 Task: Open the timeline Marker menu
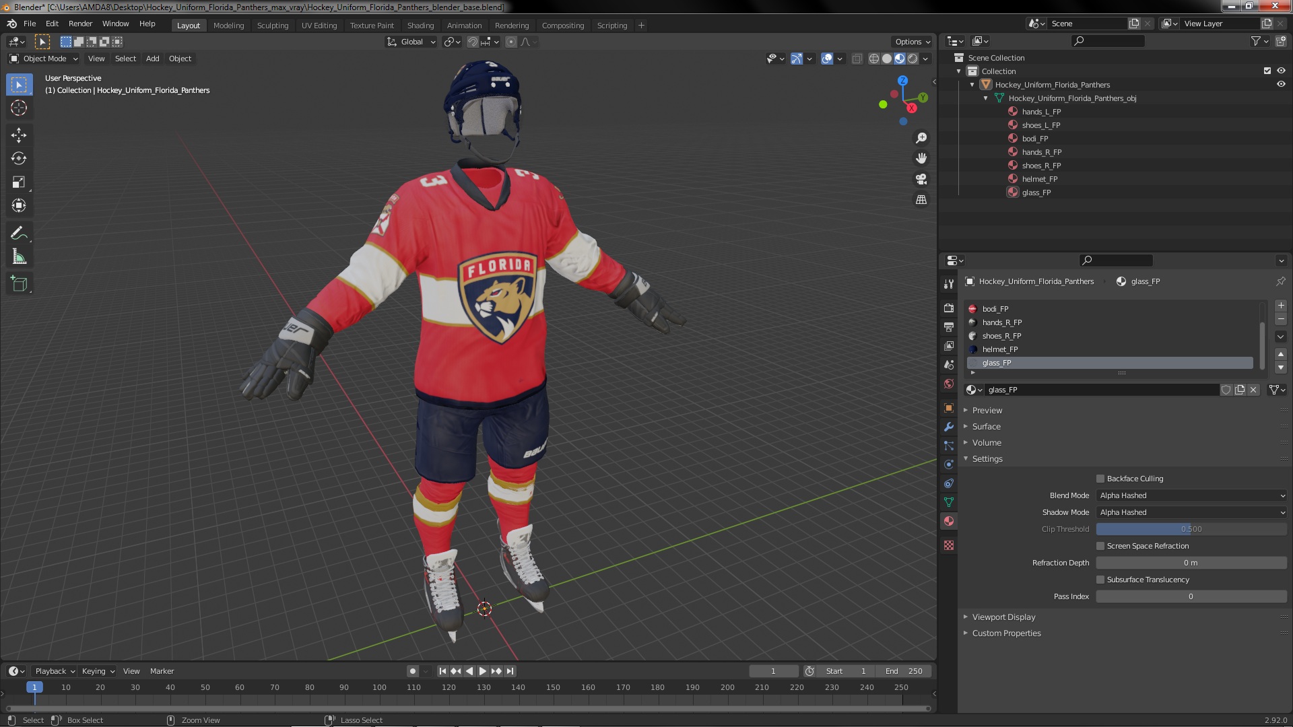click(x=162, y=671)
